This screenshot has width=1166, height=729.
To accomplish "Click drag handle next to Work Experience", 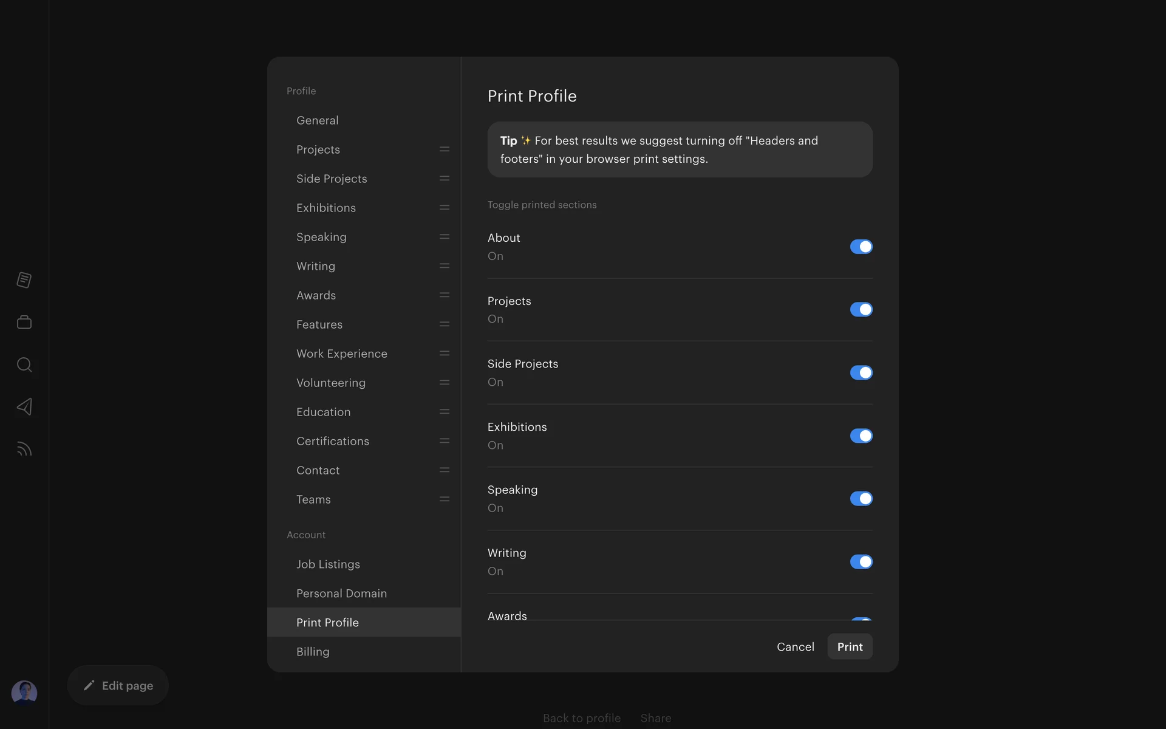I will point(444,354).
